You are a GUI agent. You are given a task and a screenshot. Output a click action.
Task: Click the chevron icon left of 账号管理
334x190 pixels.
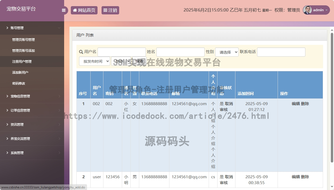[x=7, y=28]
